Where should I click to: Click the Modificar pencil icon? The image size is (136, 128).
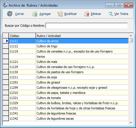pos(60,14)
